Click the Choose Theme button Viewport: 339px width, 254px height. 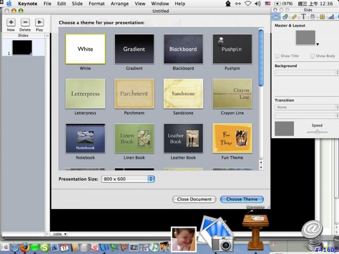[x=242, y=199]
